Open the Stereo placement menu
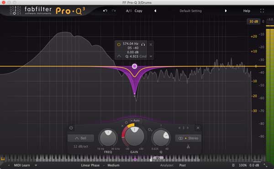Screen dimensions: 274x169 [188, 138]
